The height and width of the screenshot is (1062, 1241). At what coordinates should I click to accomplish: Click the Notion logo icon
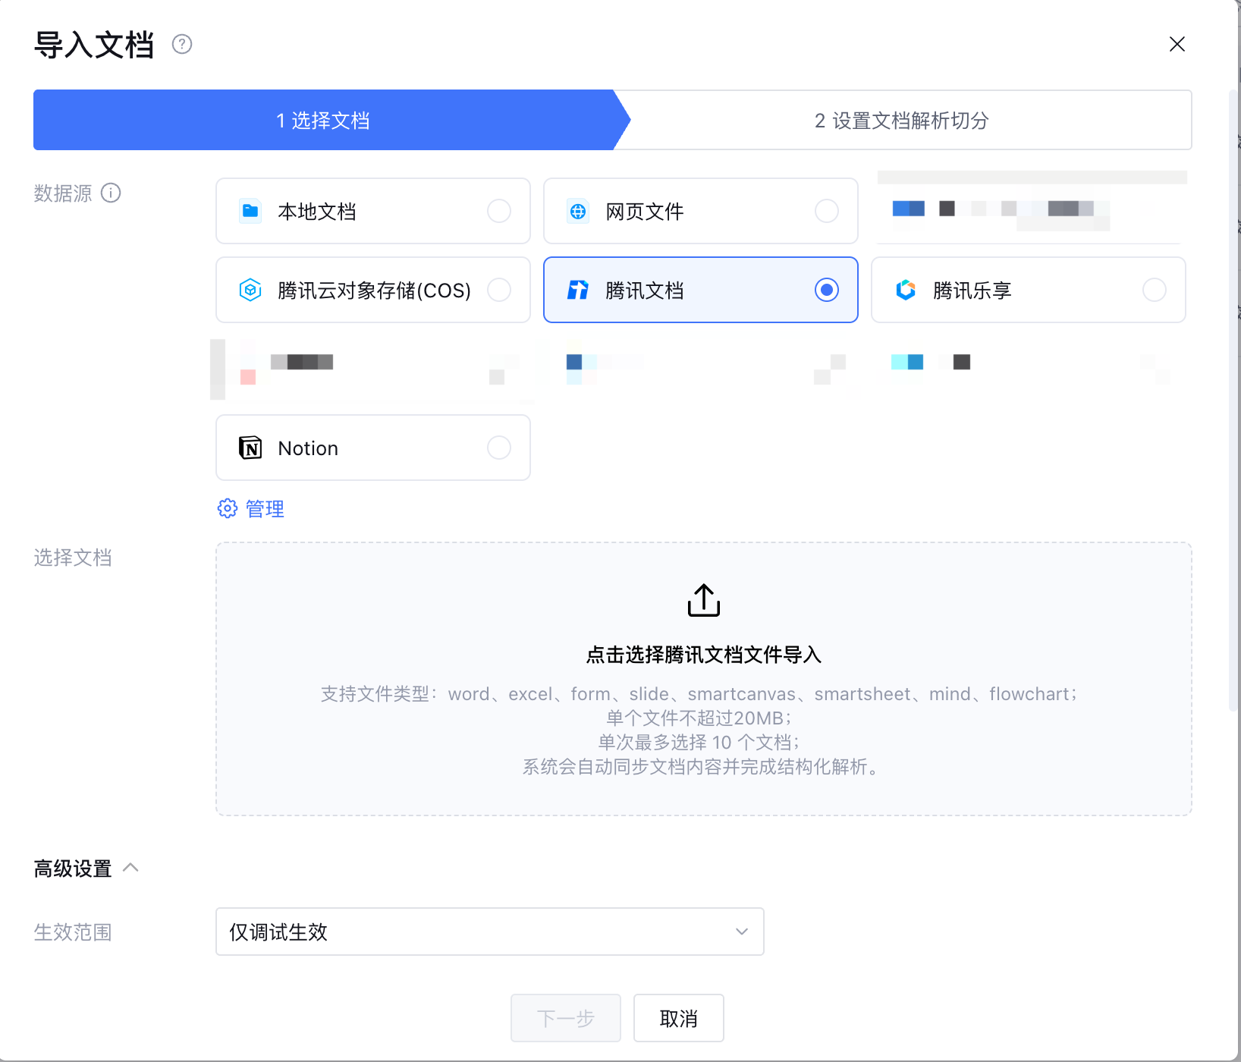point(250,448)
